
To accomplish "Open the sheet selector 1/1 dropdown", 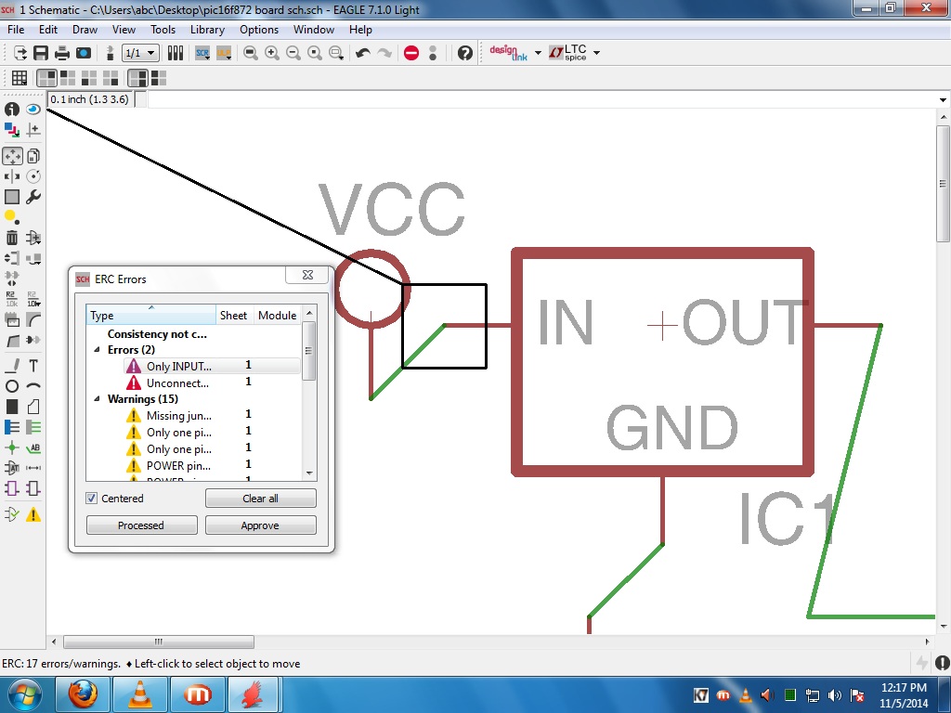I will (140, 53).
